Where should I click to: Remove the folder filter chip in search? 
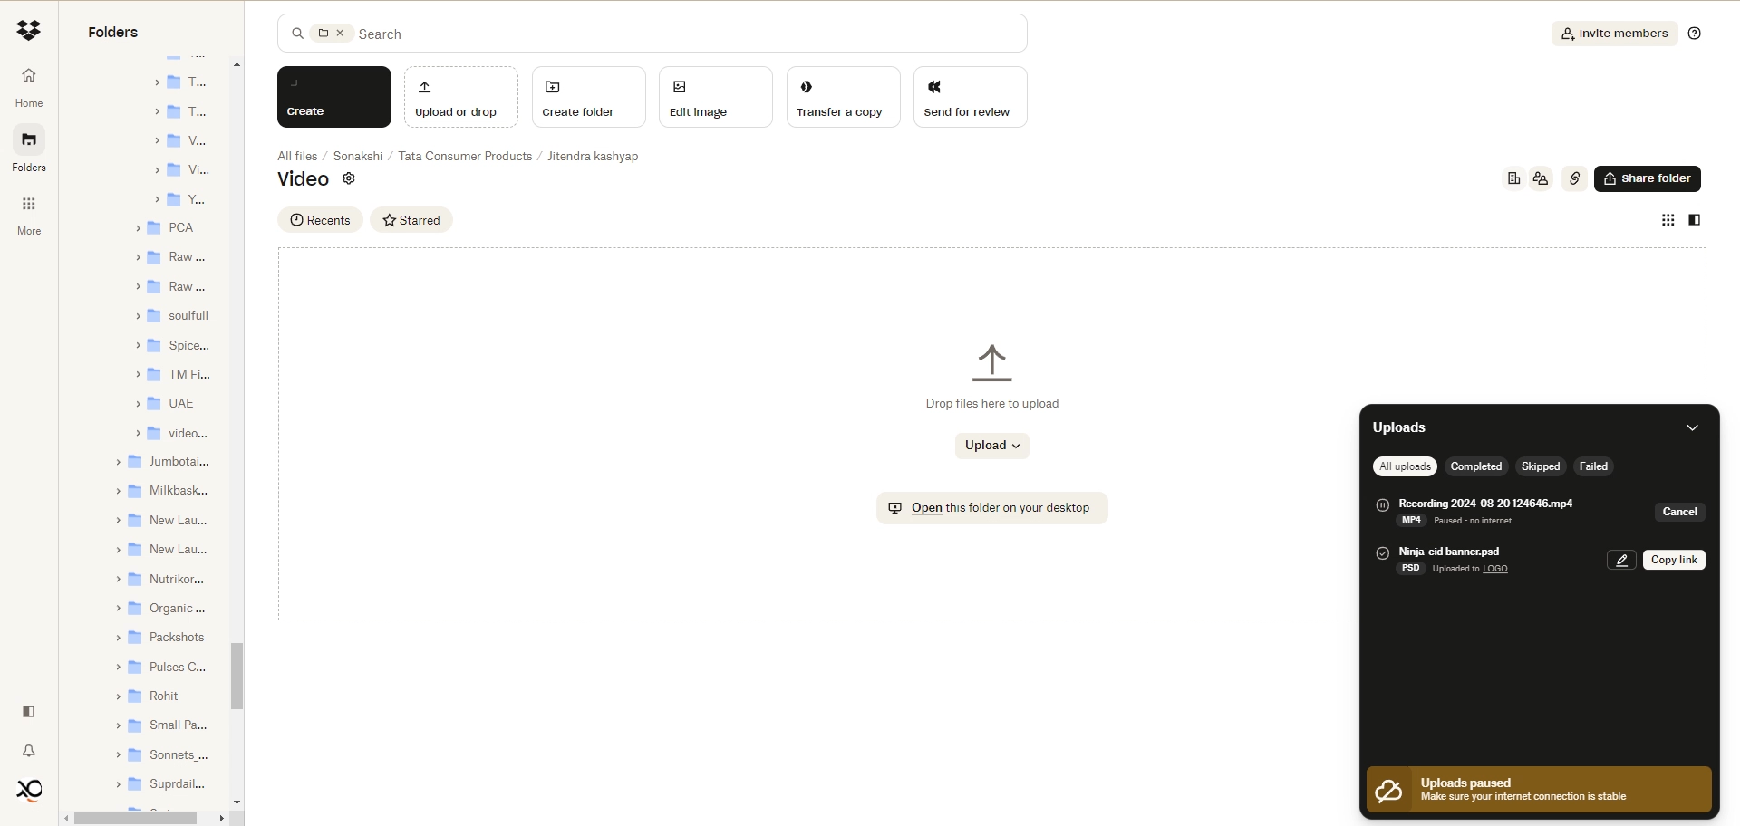coord(340,33)
